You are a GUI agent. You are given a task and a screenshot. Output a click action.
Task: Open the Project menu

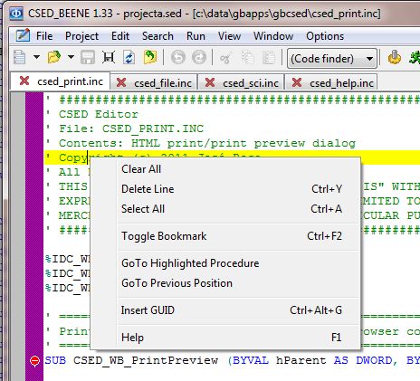[x=81, y=36]
